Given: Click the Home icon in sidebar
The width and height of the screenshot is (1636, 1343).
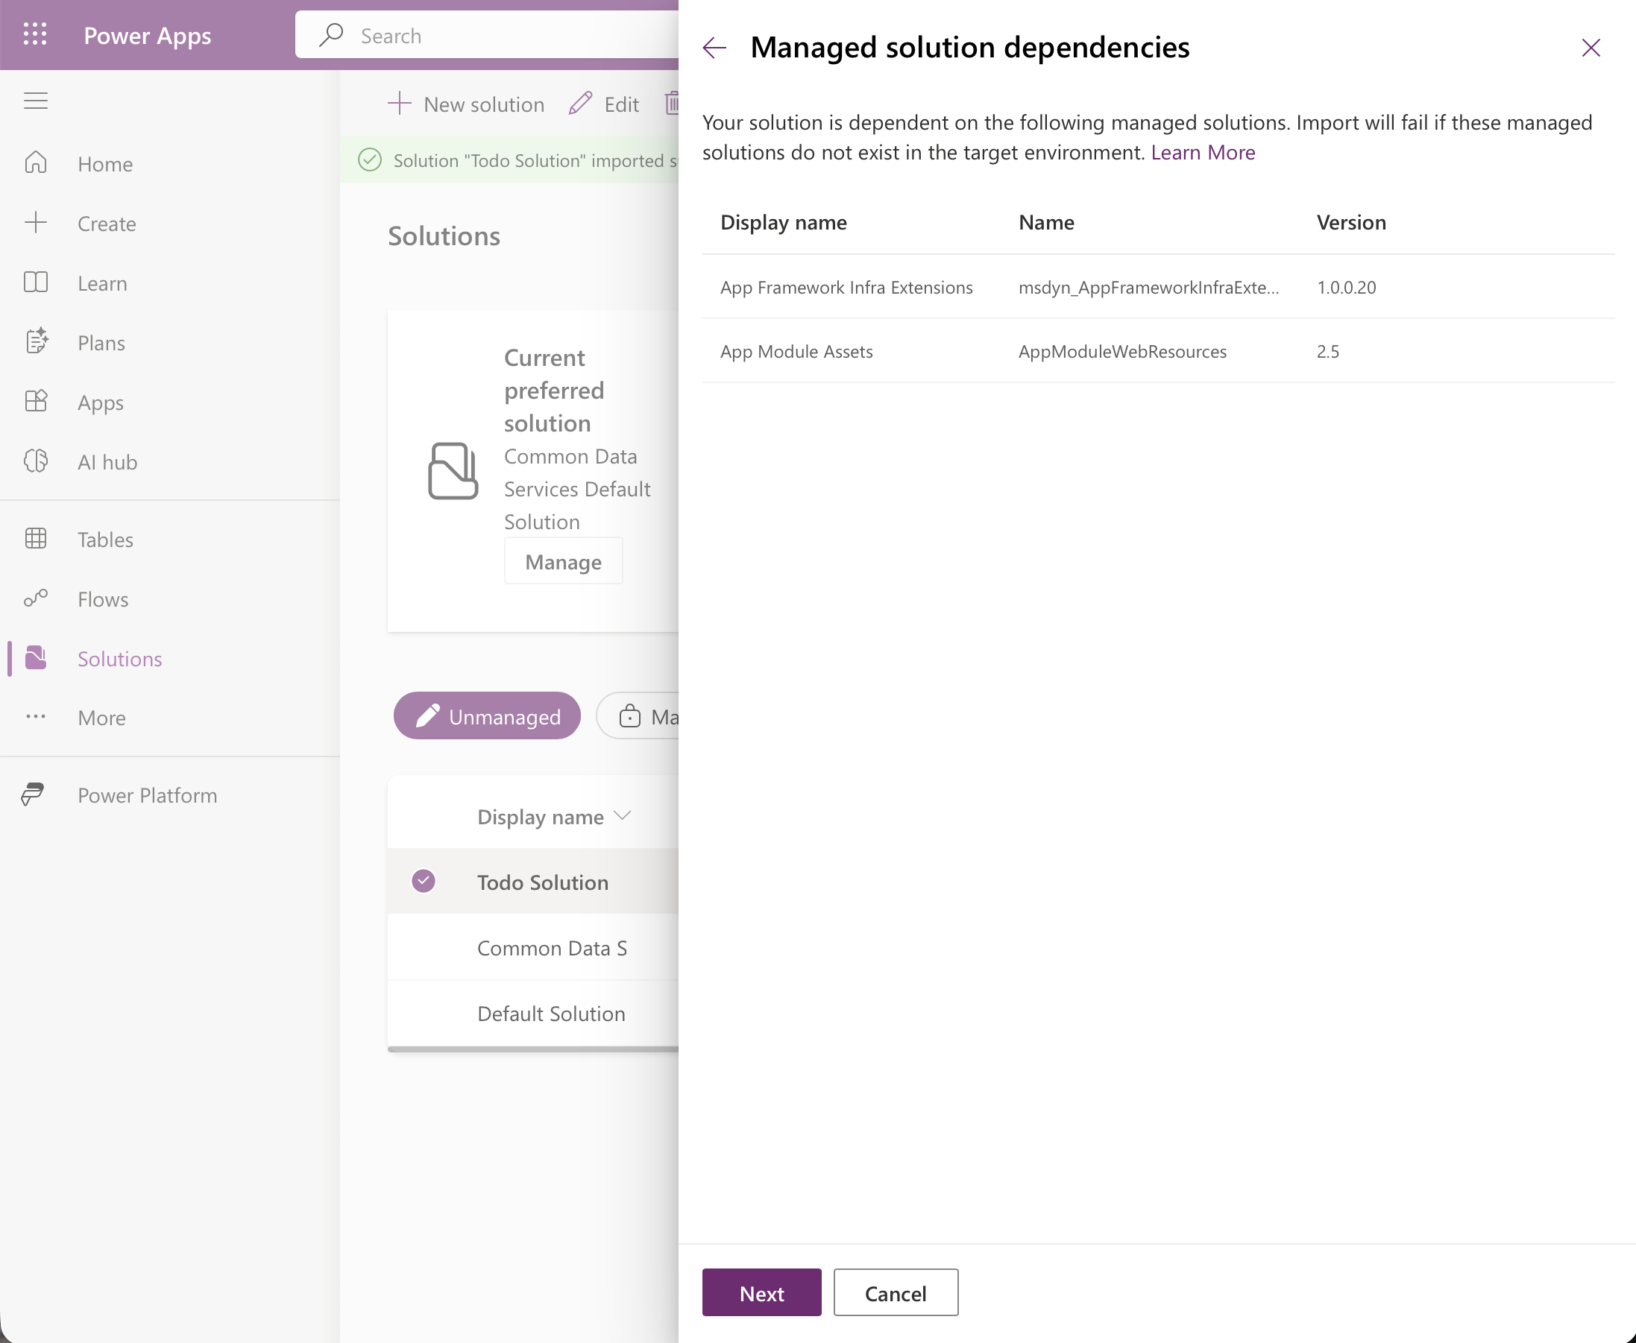Looking at the screenshot, I should (36, 163).
